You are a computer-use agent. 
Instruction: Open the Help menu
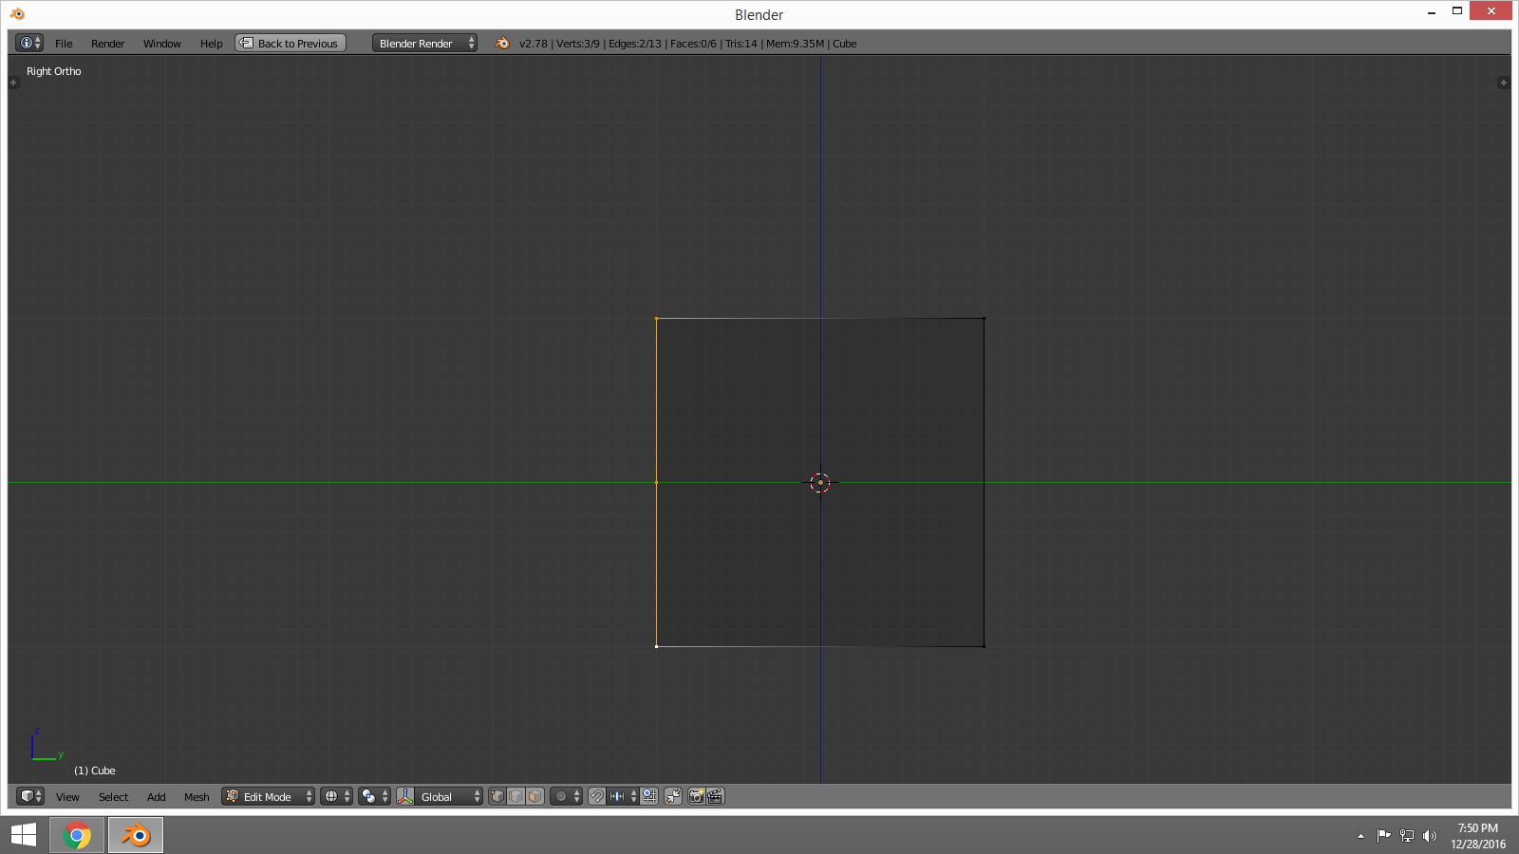pos(211,44)
